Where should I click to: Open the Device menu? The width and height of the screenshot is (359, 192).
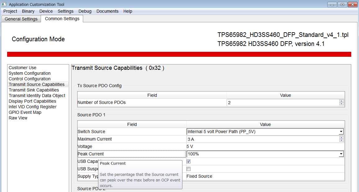(46, 11)
